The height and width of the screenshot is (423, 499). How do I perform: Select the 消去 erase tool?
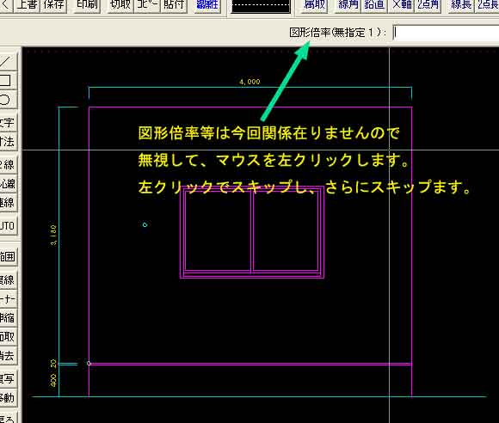point(7,356)
